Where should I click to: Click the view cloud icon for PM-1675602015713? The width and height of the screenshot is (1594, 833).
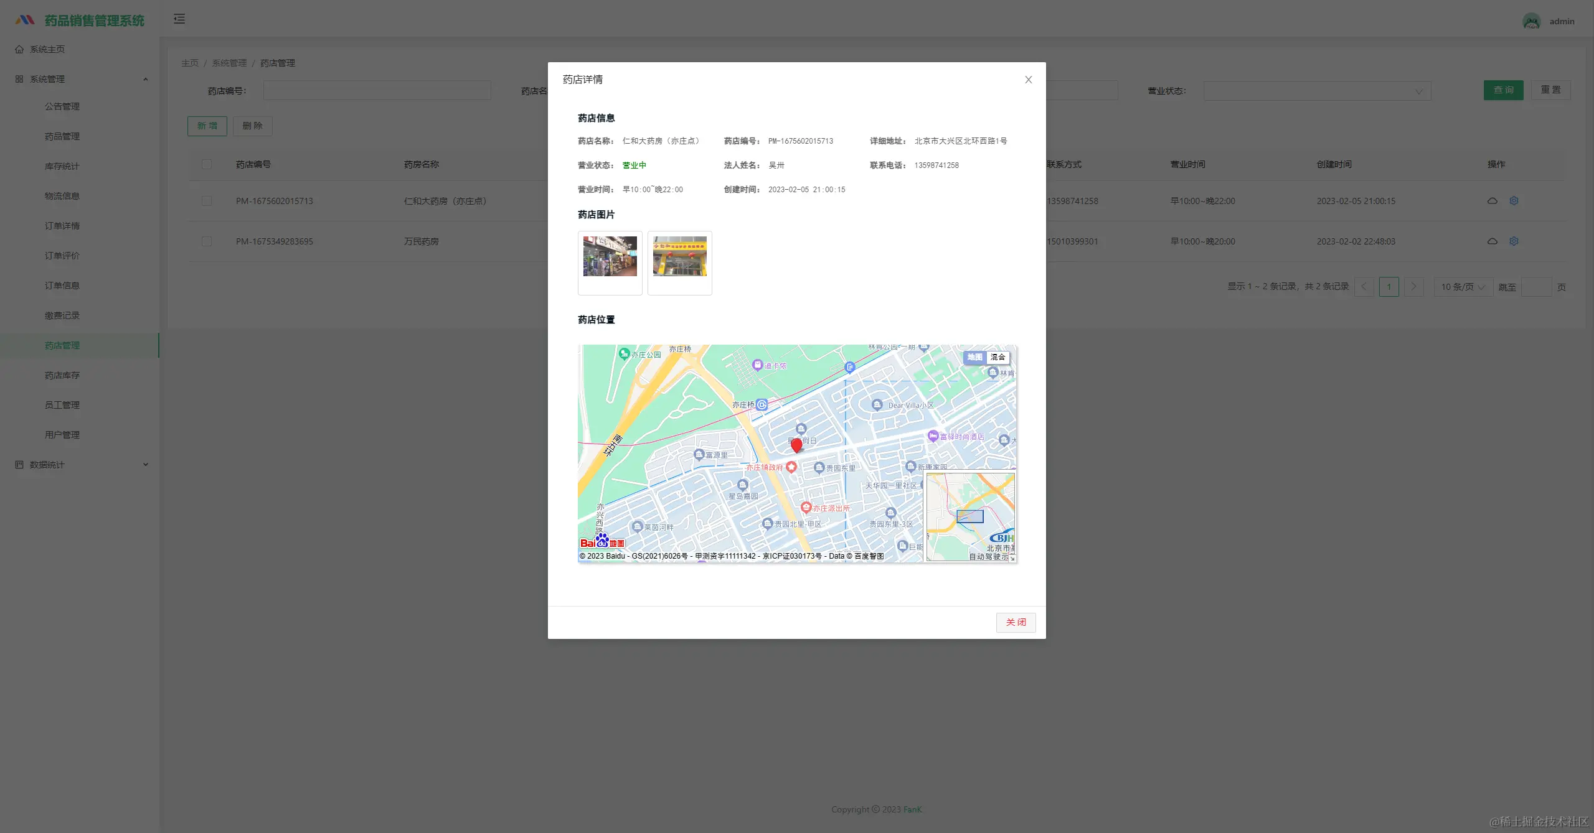click(1492, 201)
